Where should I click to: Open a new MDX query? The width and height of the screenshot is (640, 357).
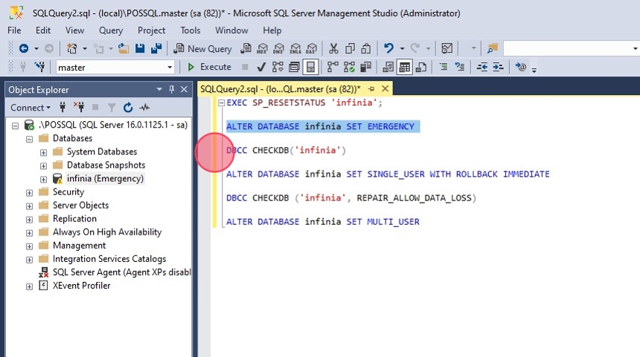[x=262, y=49]
